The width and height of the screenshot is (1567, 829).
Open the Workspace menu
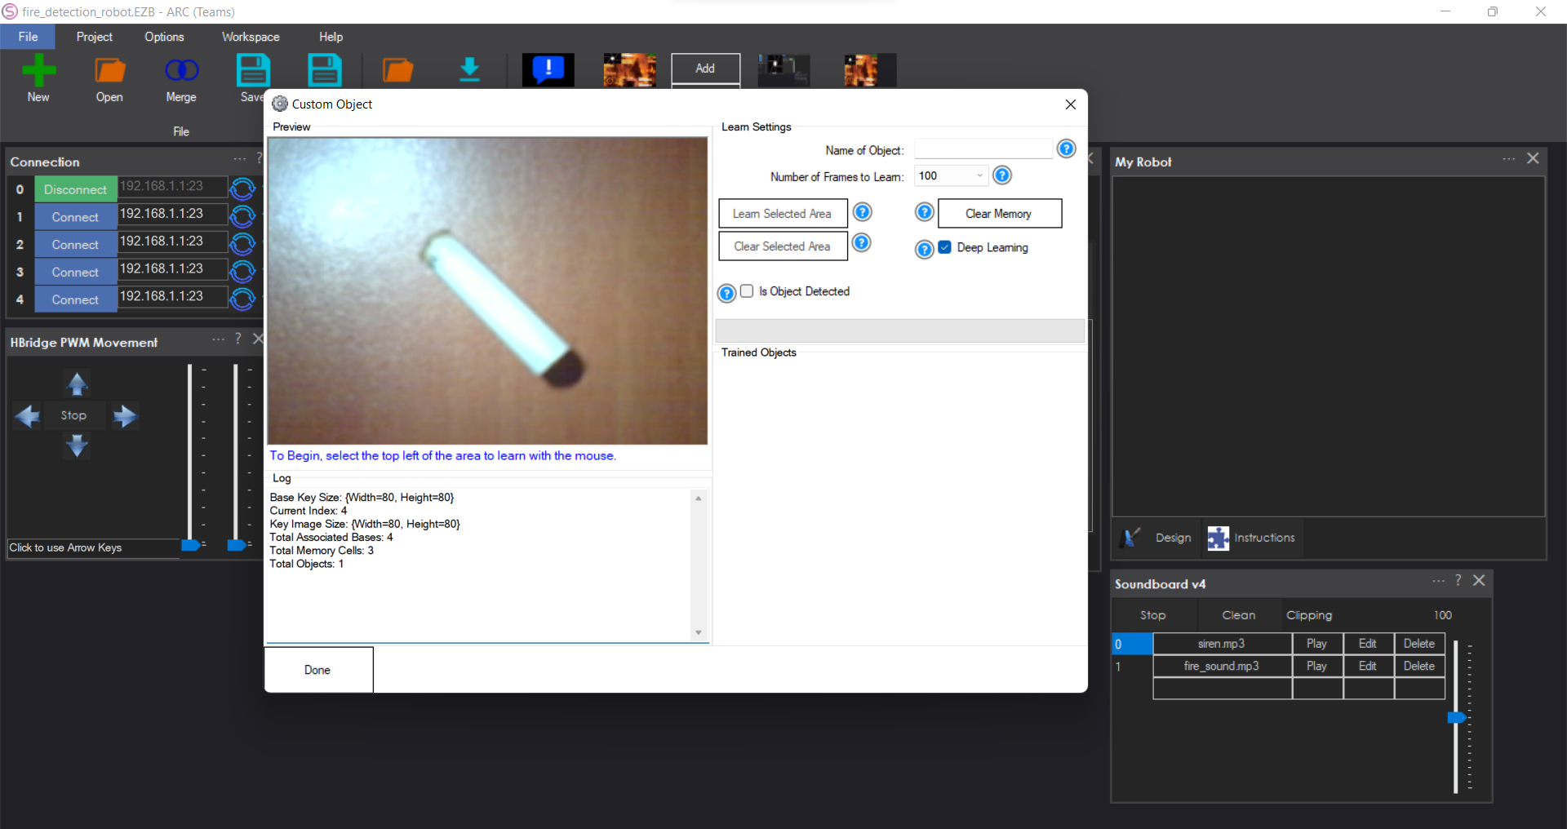click(x=250, y=37)
